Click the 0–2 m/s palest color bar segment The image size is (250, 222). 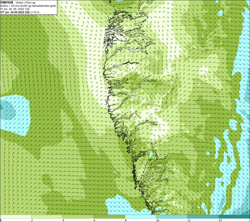15,217
